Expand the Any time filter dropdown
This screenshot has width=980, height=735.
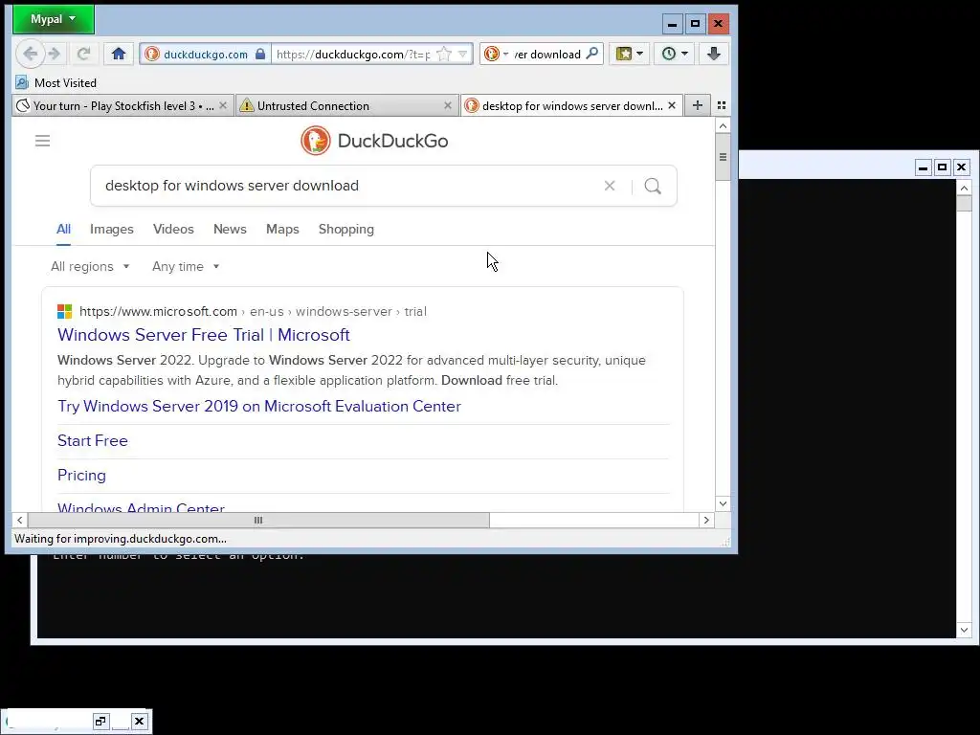pos(186,266)
